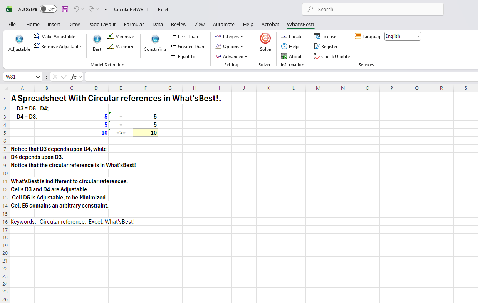Click the Search box in title bar
478x303 pixels.
coord(372,9)
